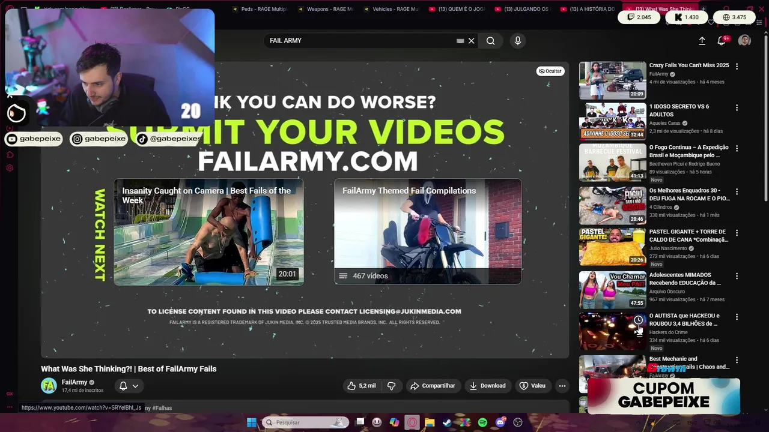Share the video via Compartilhar

pos(433,386)
